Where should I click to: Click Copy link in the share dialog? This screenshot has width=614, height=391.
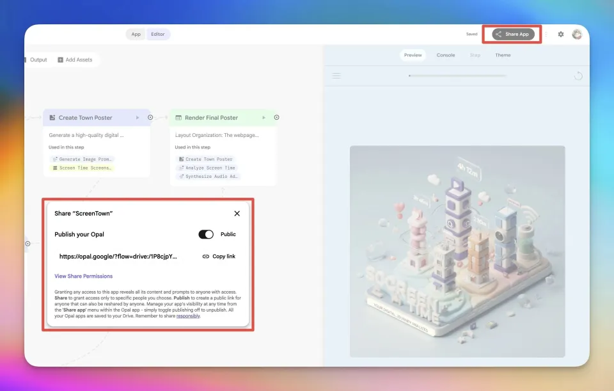point(219,257)
